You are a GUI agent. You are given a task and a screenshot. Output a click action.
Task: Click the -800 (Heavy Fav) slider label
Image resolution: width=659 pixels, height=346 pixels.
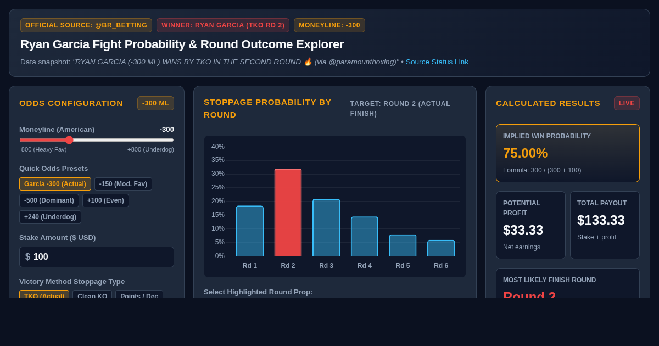point(43,149)
